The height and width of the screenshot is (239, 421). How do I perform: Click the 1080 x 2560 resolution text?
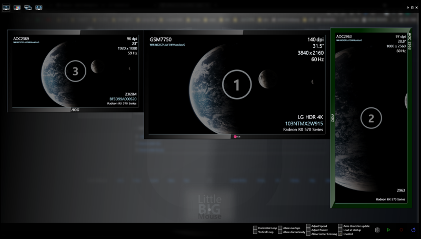(396, 46)
